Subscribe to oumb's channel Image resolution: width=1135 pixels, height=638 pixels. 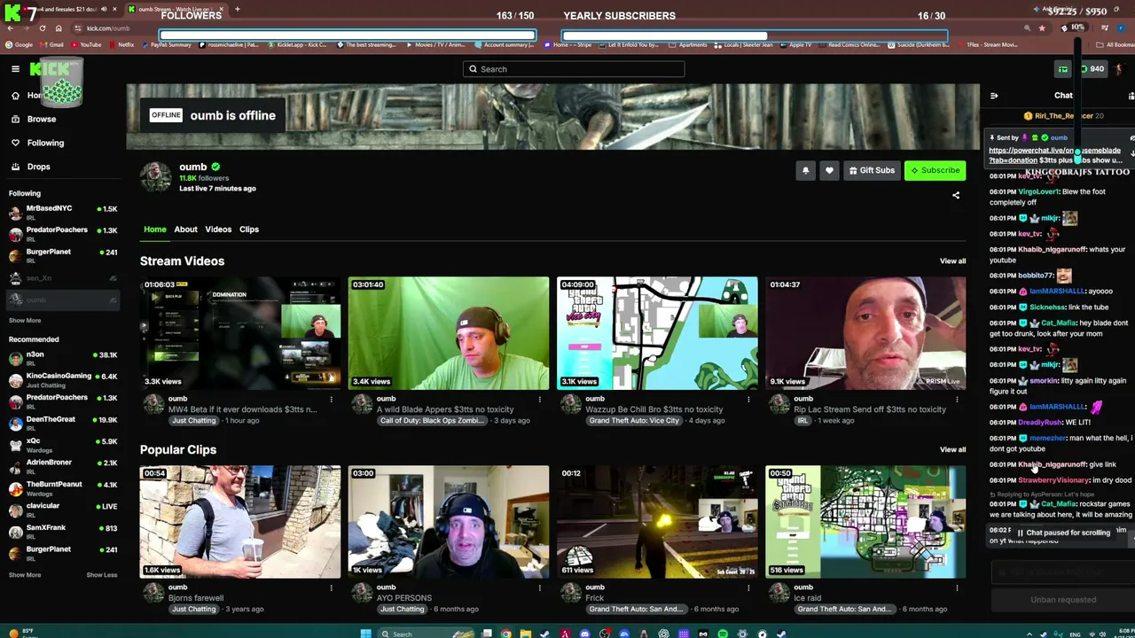coord(935,170)
